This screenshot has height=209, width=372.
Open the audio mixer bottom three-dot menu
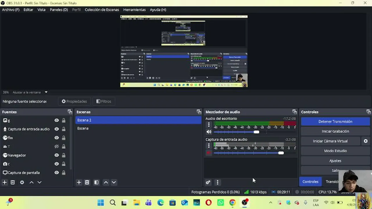pos(217,182)
